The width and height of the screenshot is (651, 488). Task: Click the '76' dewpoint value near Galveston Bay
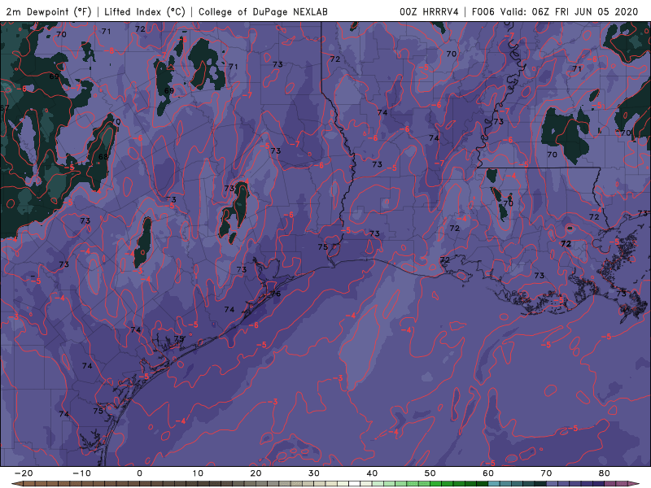pyautogui.click(x=275, y=294)
